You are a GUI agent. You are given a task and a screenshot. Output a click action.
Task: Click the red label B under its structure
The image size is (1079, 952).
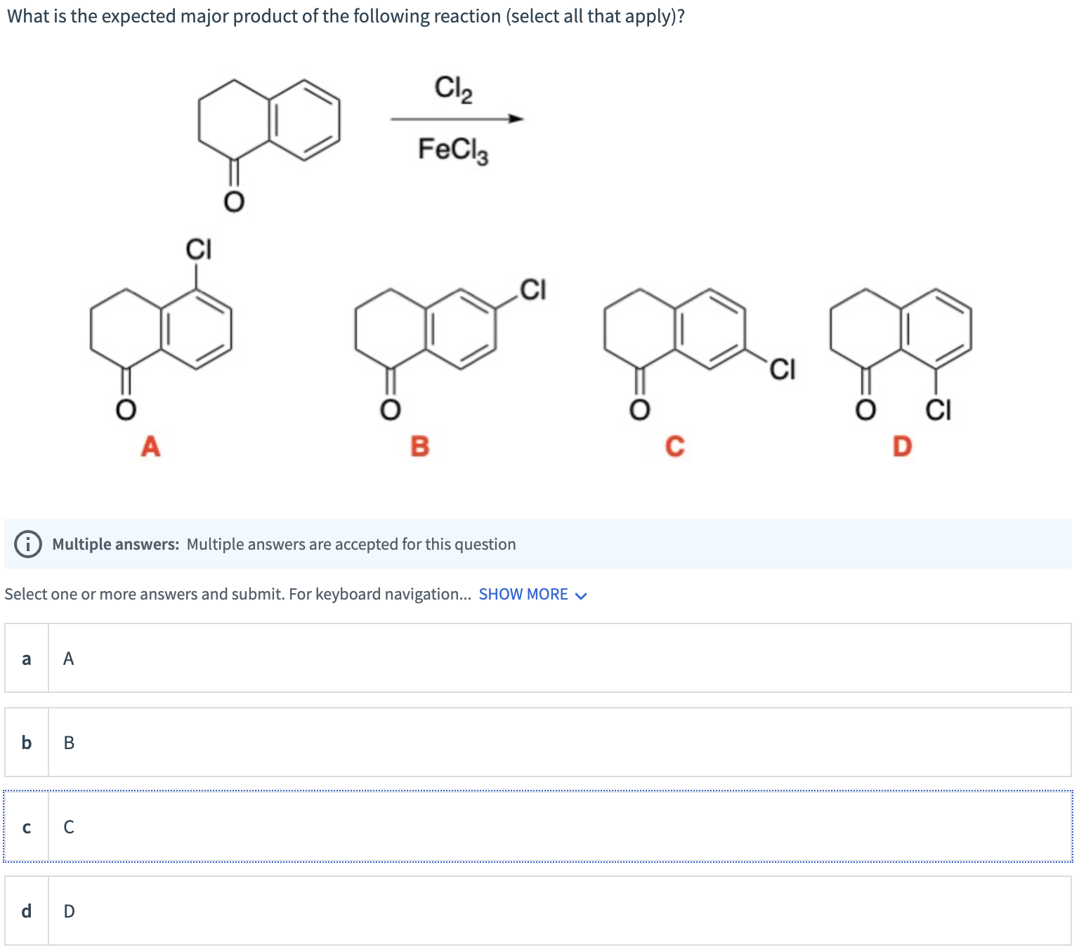[419, 446]
